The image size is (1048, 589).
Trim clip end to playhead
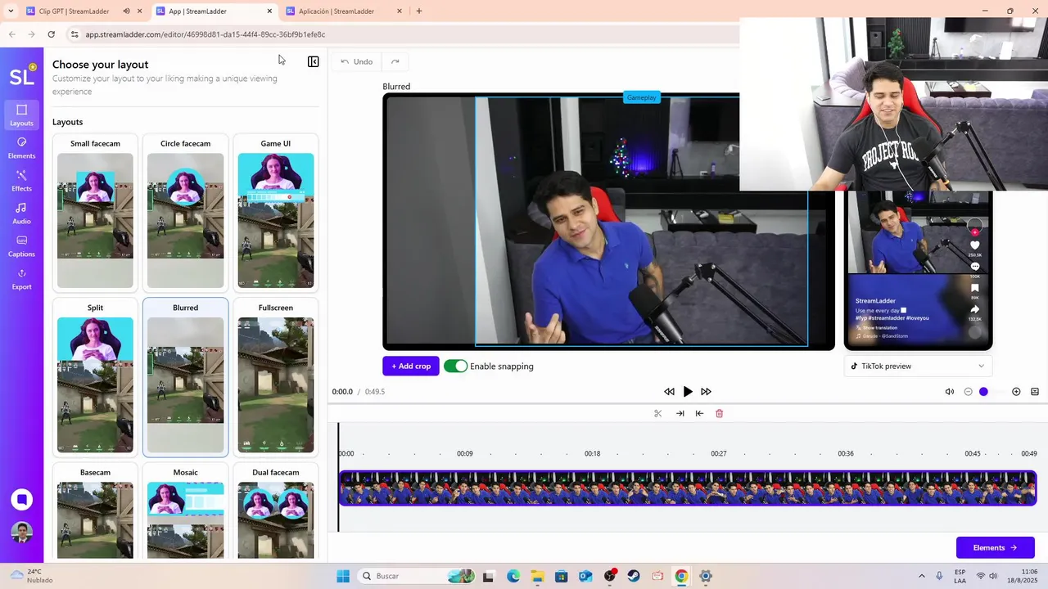(x=680, y=413)
